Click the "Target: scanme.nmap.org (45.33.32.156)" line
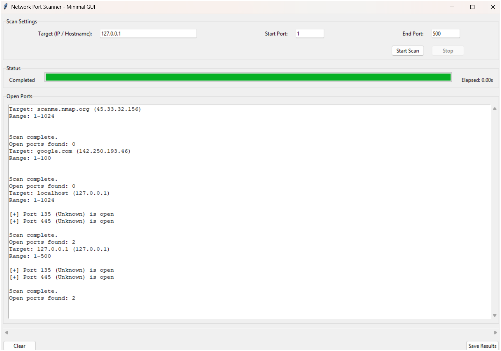The height and width of the screenshot is (351, 501). tap(75, 109)
